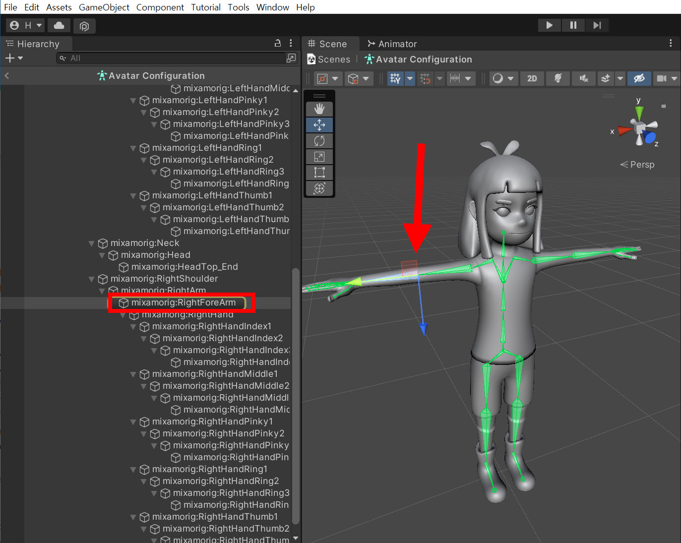Pause the editor playback

coord(573,25)
